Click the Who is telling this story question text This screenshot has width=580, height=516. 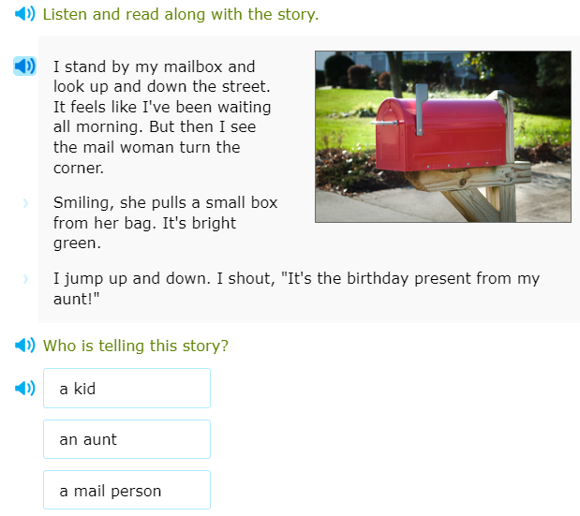pyautogui.click(x=136, y=346)
